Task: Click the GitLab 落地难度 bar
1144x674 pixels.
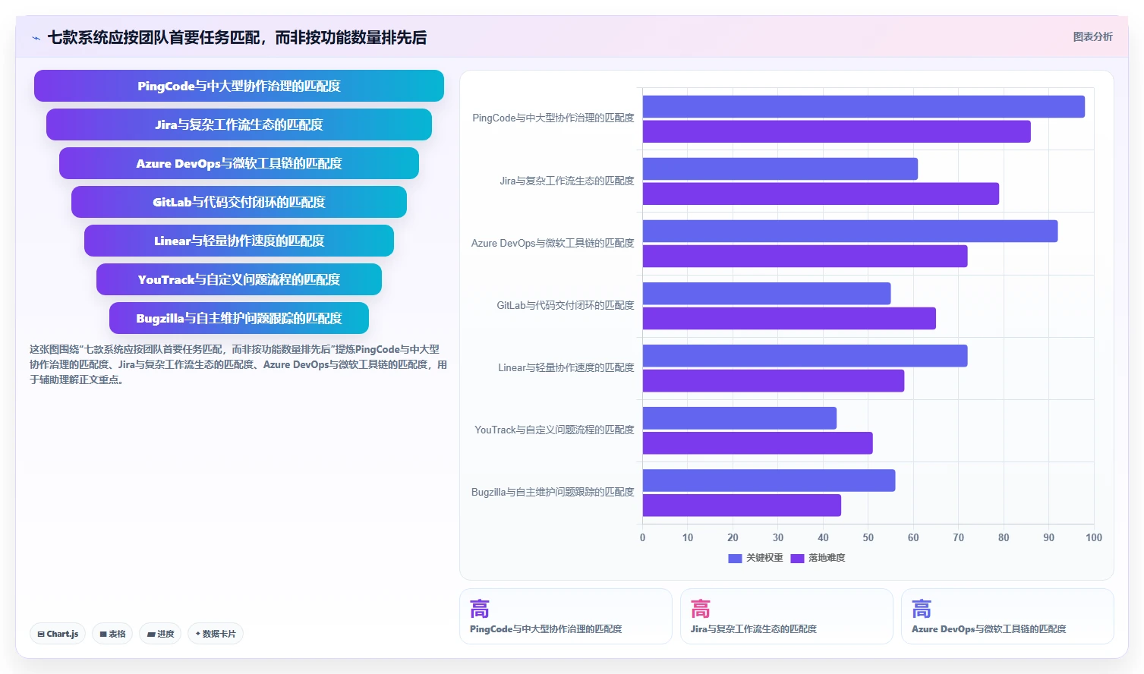Action: 789,318
